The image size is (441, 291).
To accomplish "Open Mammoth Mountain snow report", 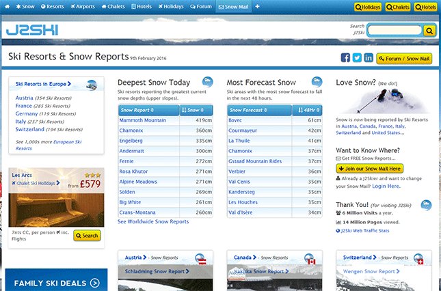I will pyautogui.click(x=143, y=120).
